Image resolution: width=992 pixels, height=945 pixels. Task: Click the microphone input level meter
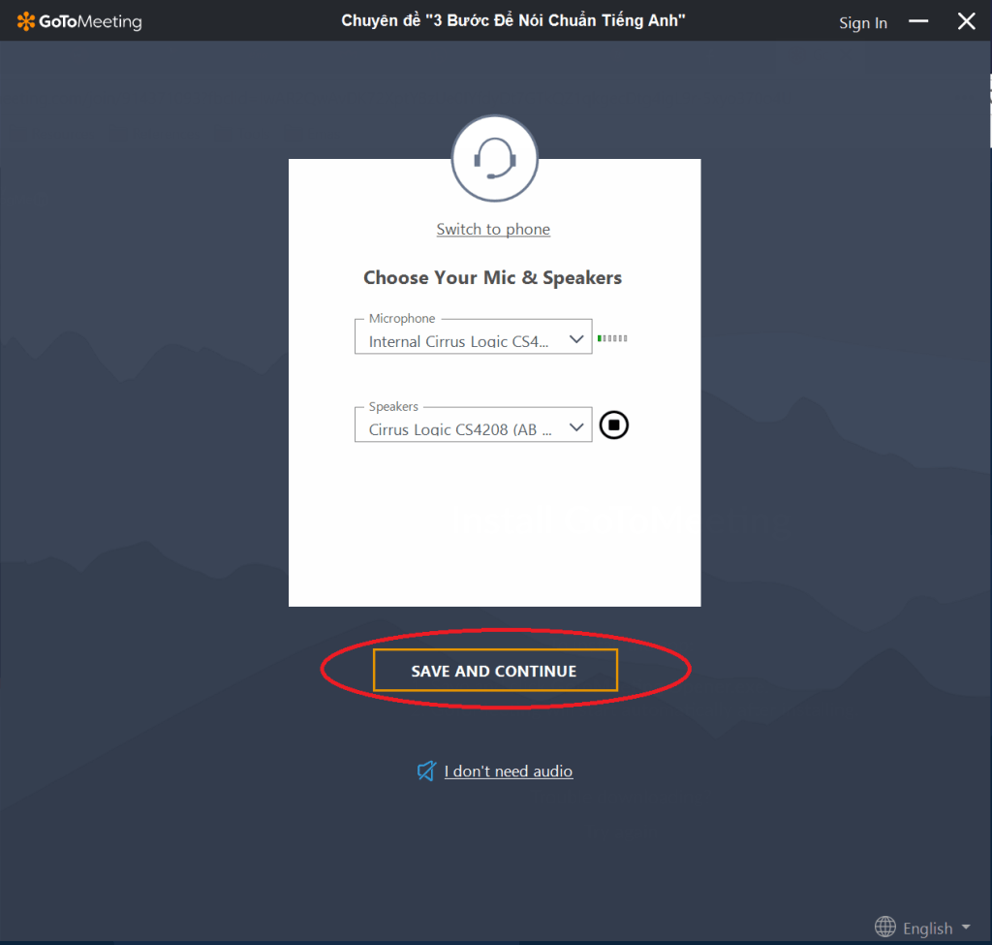point(612,338)
